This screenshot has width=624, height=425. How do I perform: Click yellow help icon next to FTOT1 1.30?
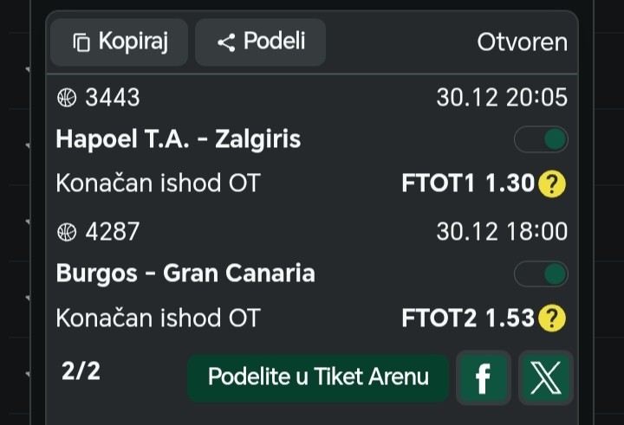[x=551, y=184]
